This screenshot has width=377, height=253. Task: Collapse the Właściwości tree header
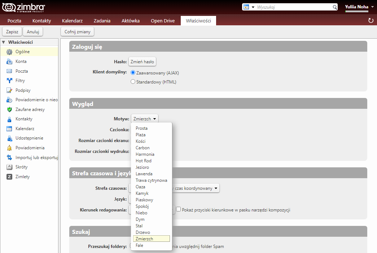coord(4,42)
